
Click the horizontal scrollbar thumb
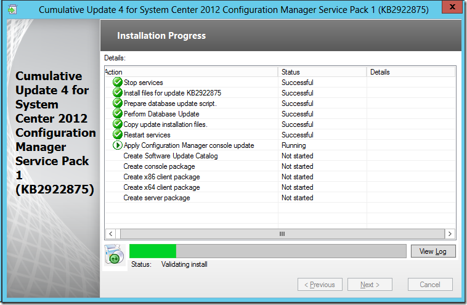(x=282, y=234)
